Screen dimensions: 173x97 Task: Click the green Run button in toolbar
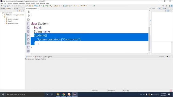[44, 6]
